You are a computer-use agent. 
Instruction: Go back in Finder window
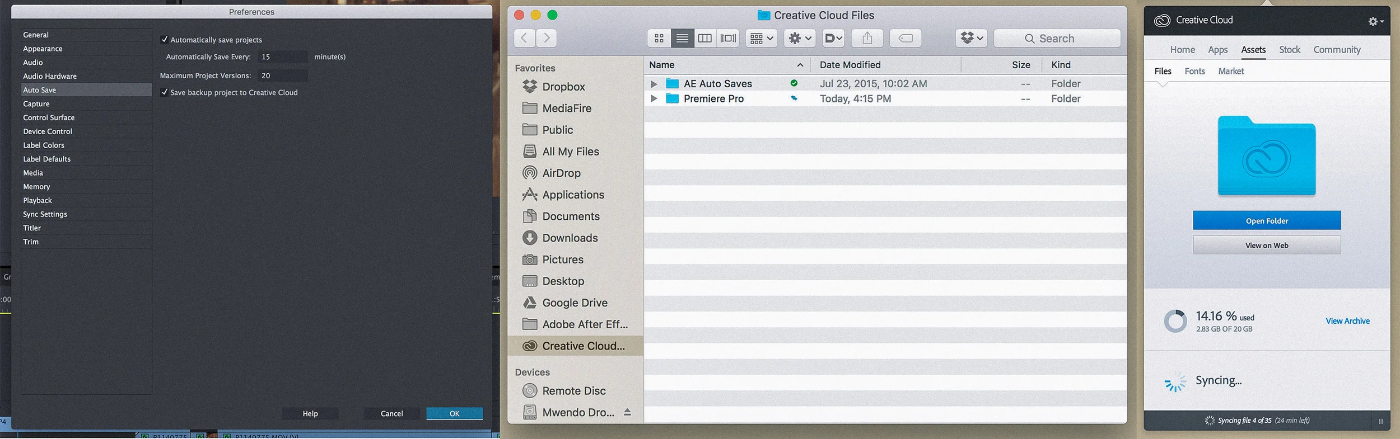[524, 38]
